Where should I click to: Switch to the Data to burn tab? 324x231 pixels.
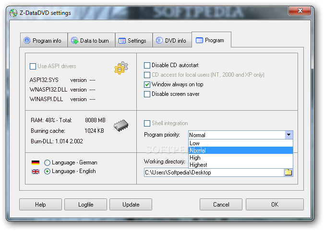(x=91, y=40)
